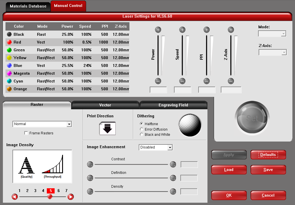Open the Mode dropdown
This screenshot has height=205, width=295.
[272, 34]
